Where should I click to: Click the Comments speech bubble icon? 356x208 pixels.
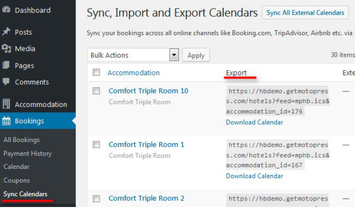coord(6,82)
